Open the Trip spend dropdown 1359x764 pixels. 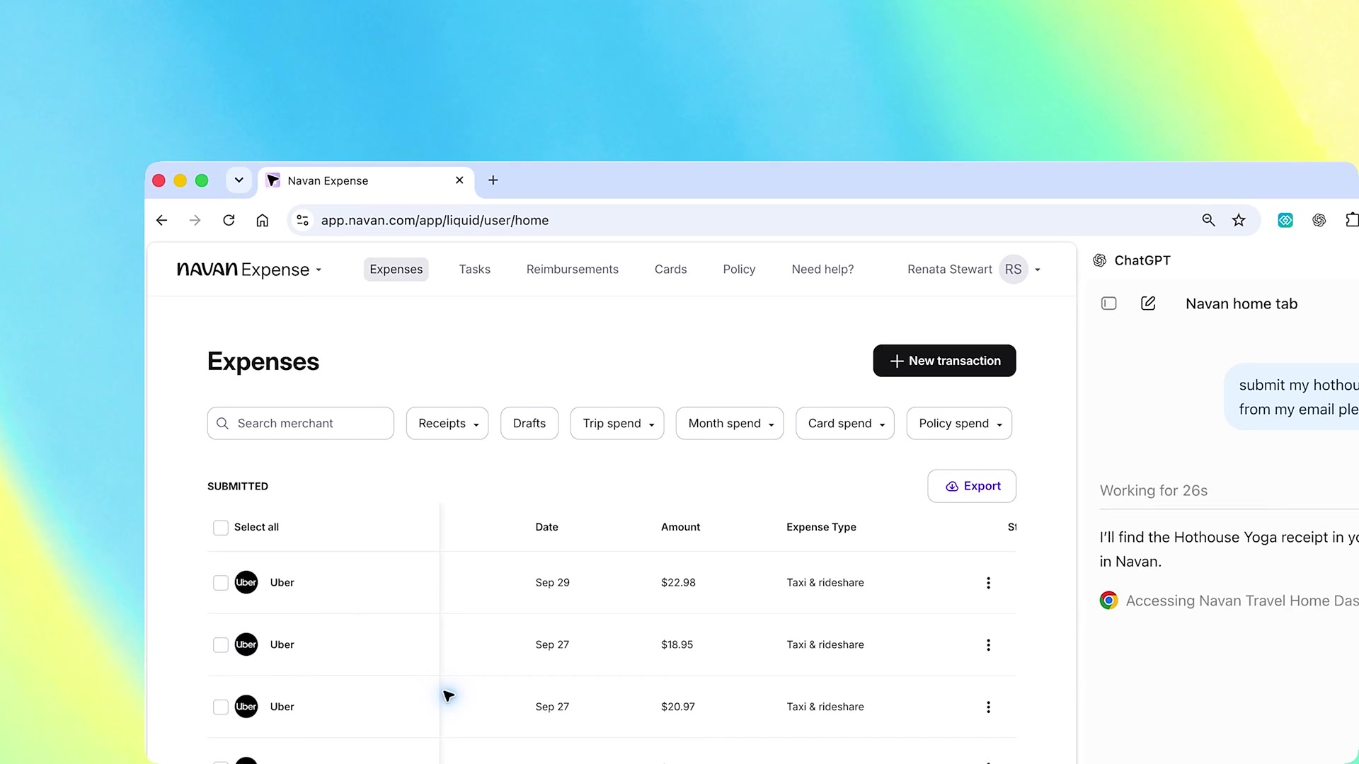[617, 424]
